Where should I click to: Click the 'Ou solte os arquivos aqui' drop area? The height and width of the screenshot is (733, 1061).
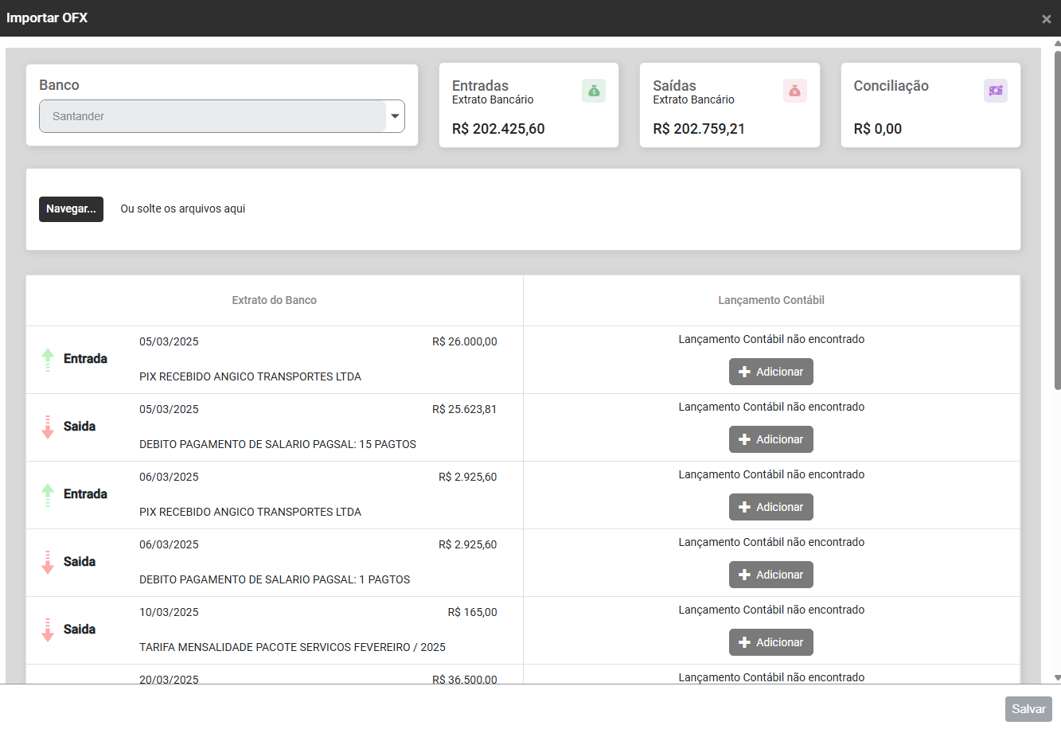click(183, 209)
